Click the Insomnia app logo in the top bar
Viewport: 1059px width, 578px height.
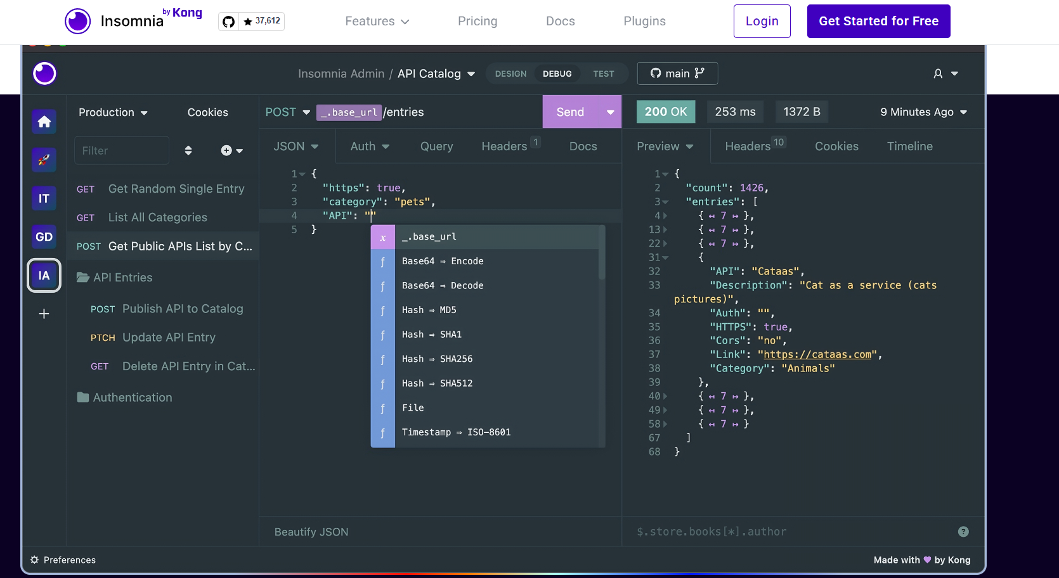tap(44, 74)
